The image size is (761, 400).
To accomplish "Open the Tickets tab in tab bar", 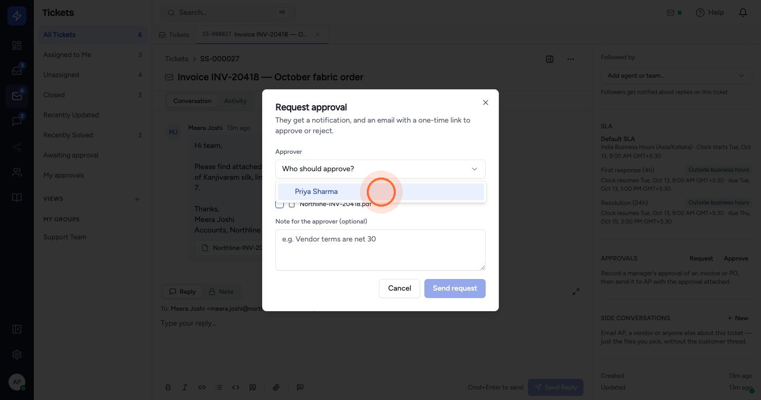I will (x=174, y=35).
